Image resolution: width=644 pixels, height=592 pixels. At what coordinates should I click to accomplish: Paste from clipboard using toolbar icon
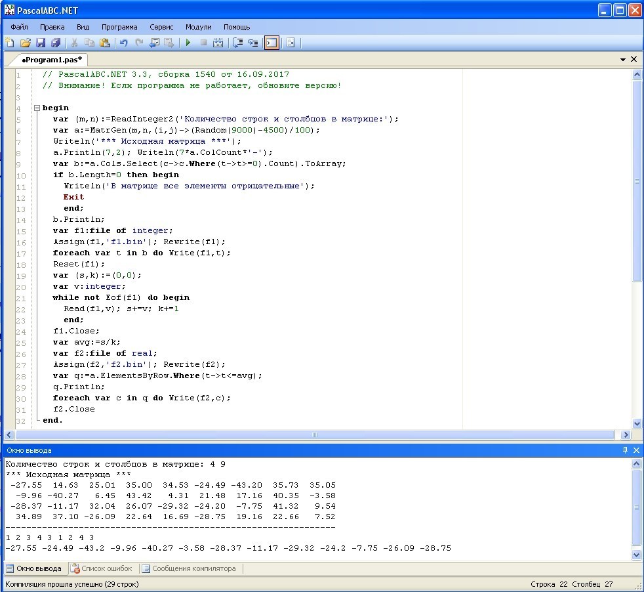click(104, 43)
